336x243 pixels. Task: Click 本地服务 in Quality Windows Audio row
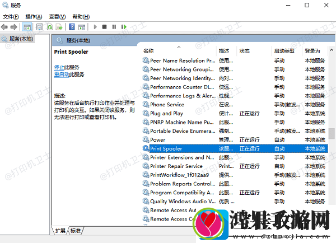[x=315, y=201]
